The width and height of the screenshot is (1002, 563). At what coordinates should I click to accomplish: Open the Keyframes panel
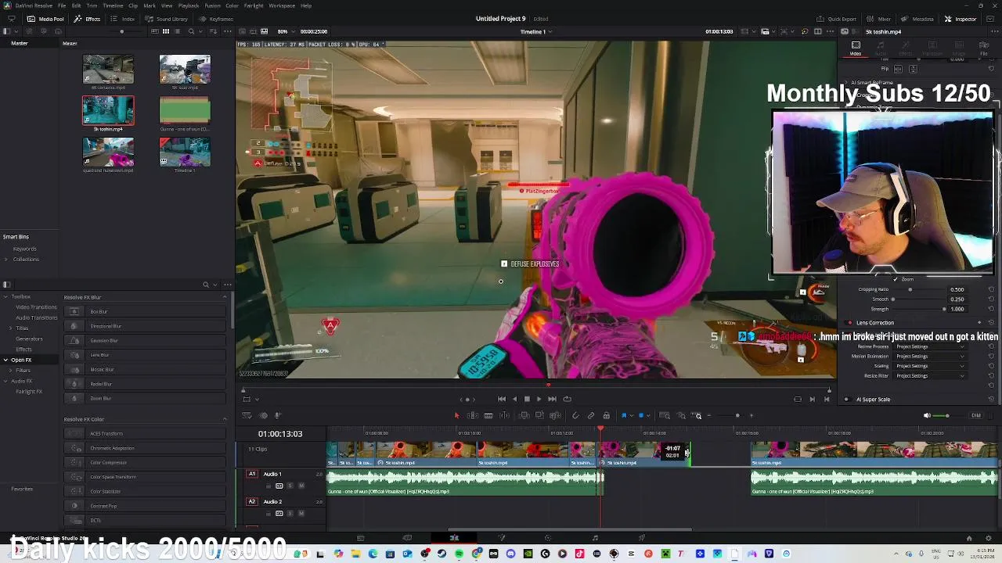click(x=217, y=19)
